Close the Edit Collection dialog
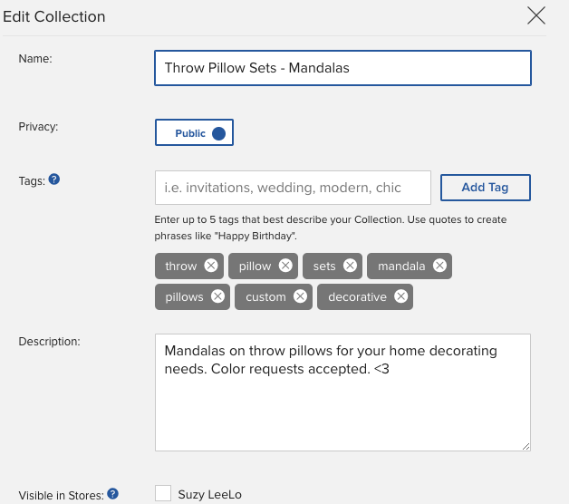569x504 pixels. pos(536,15)
